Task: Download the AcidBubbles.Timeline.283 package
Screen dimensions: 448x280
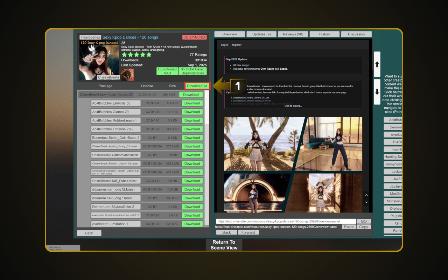Action: click(192, 129)
